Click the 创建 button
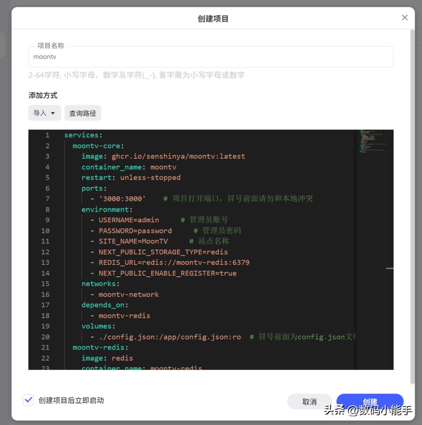Screen dimensions: 422x425 (370, 401)
